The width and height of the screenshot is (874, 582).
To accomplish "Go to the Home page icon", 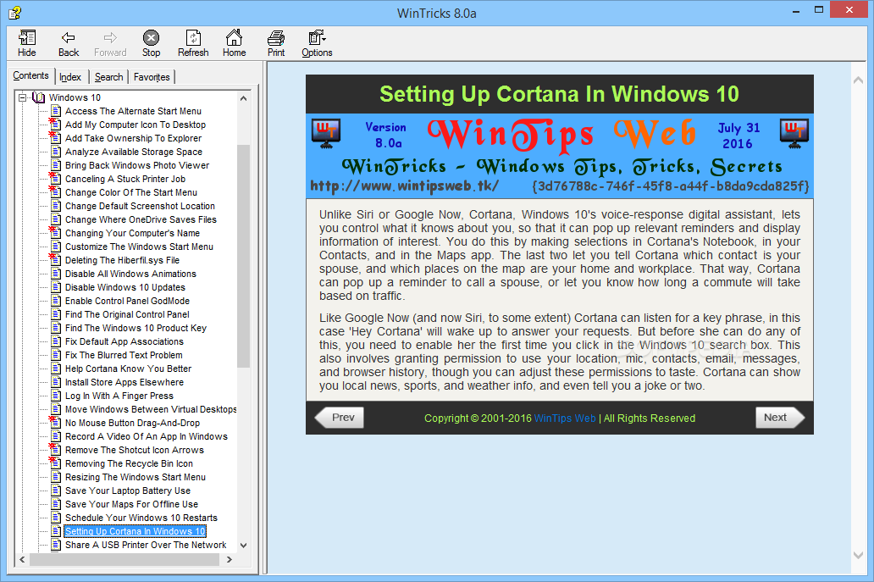I will coord(234,38).
